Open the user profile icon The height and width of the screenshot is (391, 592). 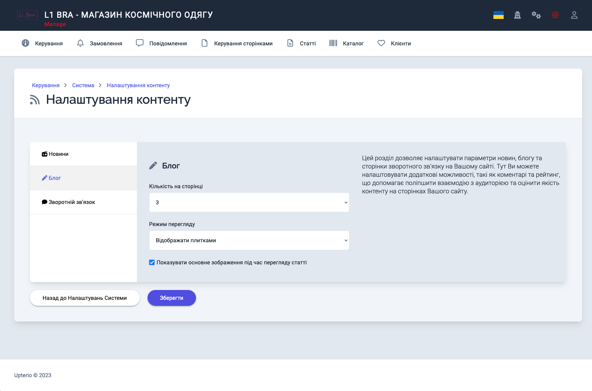574,15
